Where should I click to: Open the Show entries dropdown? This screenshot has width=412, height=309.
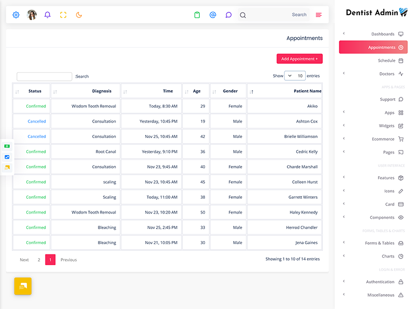coord(295,76)
